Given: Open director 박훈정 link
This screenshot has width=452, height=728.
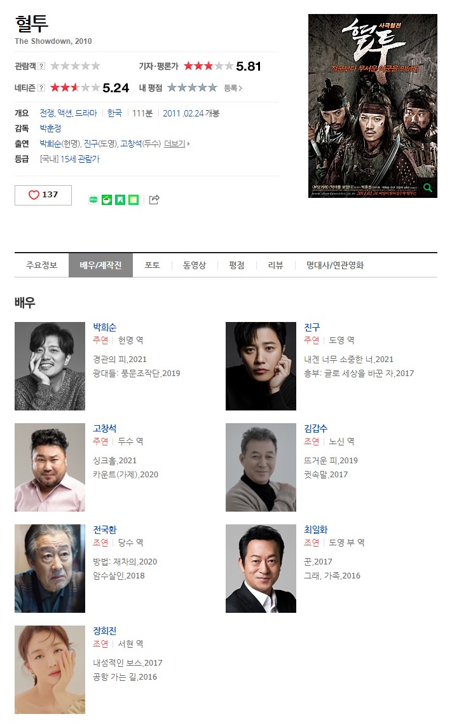Looking at the screenshot, I should [x=50, y=128].
